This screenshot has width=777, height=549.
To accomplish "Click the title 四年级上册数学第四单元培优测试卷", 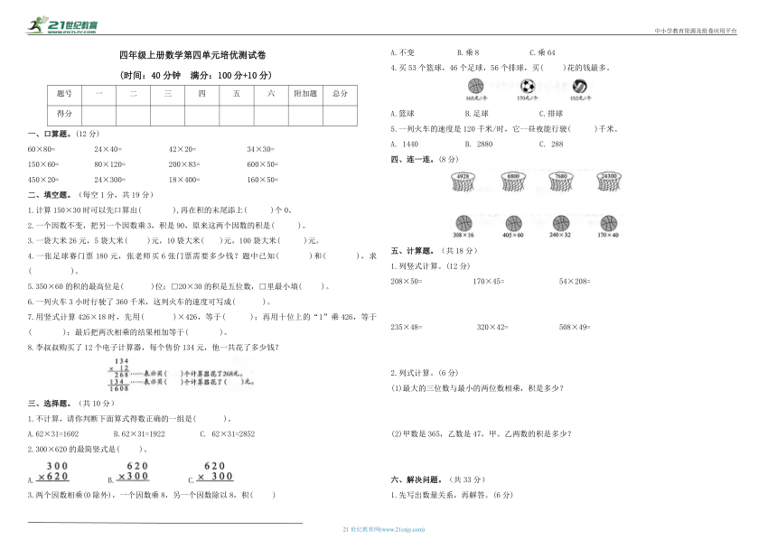I will click(x=192, y=55).
